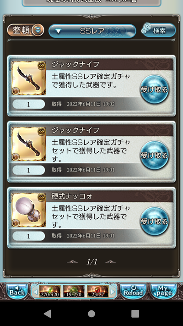Image resolution: width=183 pixels, height=326 pixels.
Task: Tap the Android home circle button
Action: point(91,314)
